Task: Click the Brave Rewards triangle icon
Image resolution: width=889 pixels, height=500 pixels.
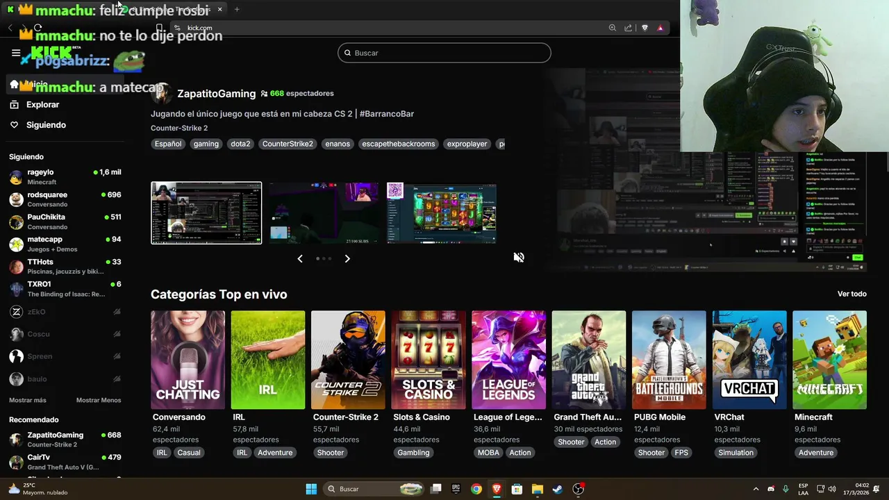Action: 660,28
